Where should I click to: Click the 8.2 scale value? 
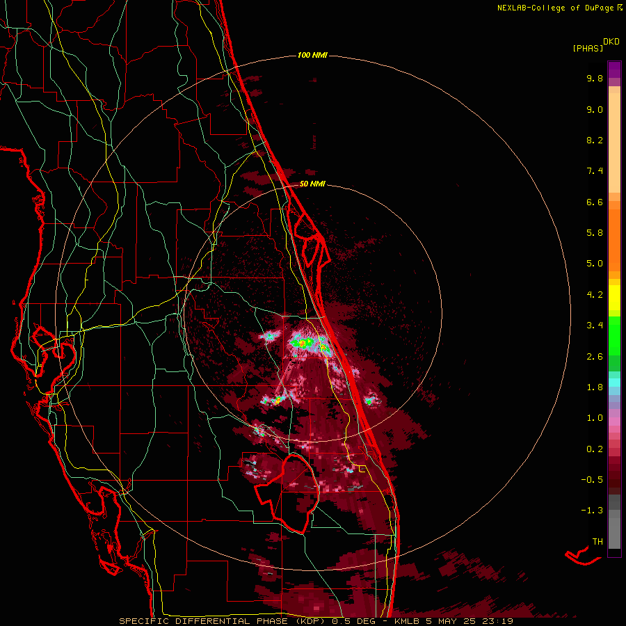click(595, 140)
